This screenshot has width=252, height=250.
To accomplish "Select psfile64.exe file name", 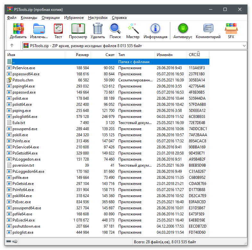I will 22,214.
